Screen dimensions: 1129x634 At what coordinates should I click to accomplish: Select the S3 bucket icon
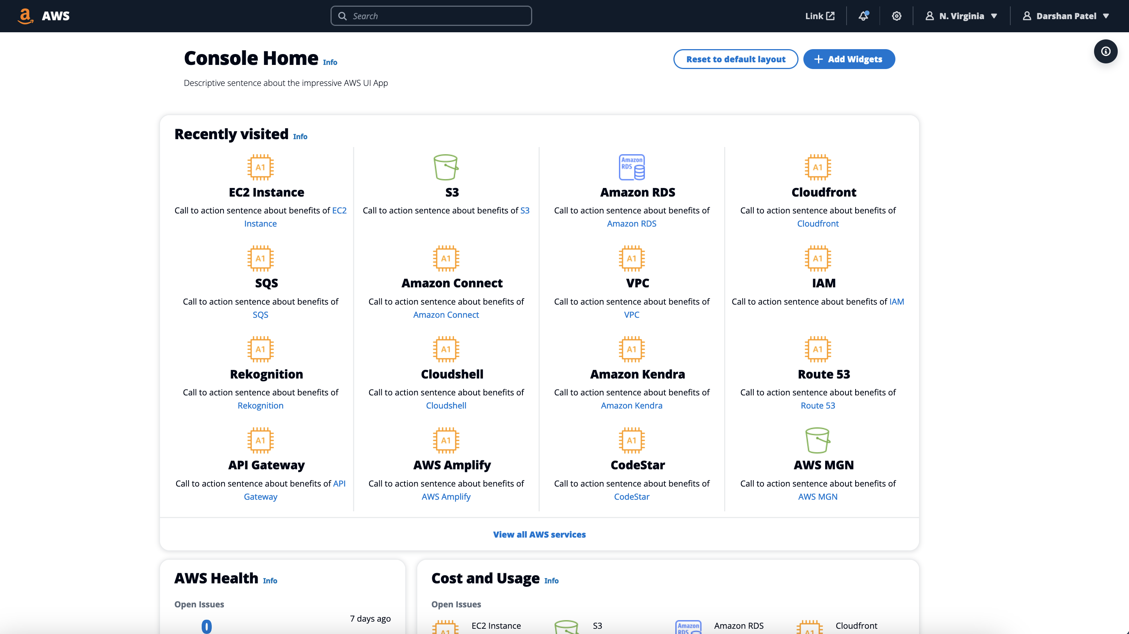point(446,168)
